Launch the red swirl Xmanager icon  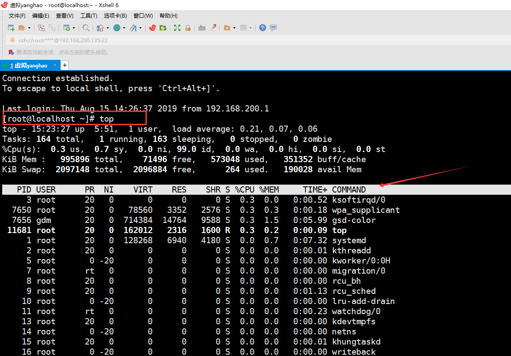tap(152, 28)
